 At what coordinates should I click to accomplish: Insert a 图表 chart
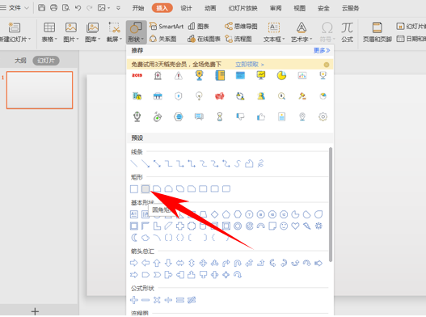click(x=199, y=27)
